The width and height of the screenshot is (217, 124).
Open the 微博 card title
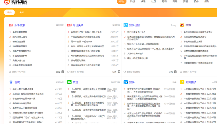(x=188, y=25)
